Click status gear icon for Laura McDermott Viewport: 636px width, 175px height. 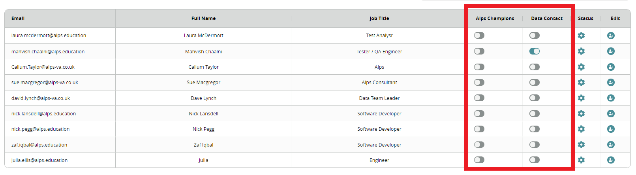click(581, 36)
